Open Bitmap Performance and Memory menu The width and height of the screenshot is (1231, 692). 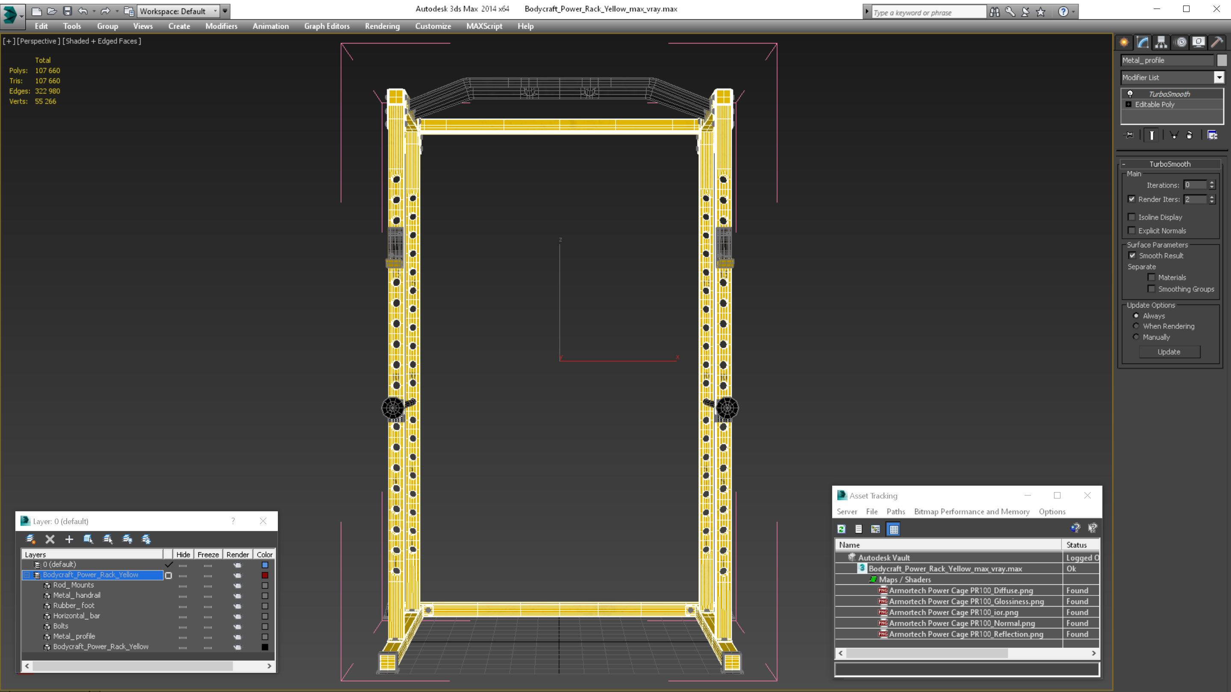point(972,511)
